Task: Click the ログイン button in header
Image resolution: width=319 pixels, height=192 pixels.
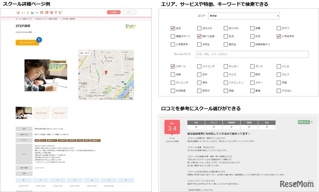Action: click(x=130, y=12)
